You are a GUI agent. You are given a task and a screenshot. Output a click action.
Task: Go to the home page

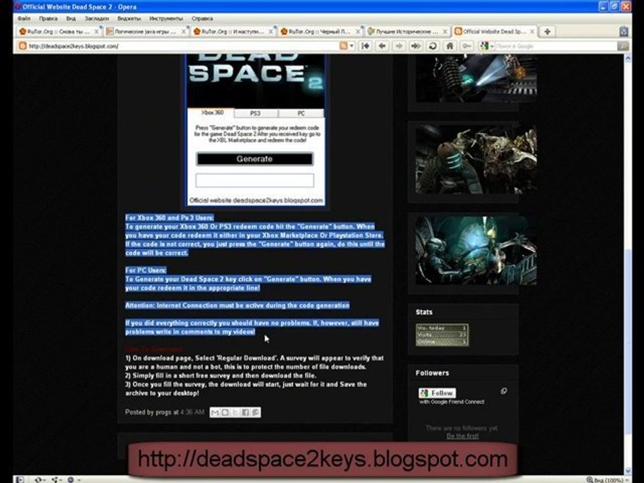pos(449,46)
